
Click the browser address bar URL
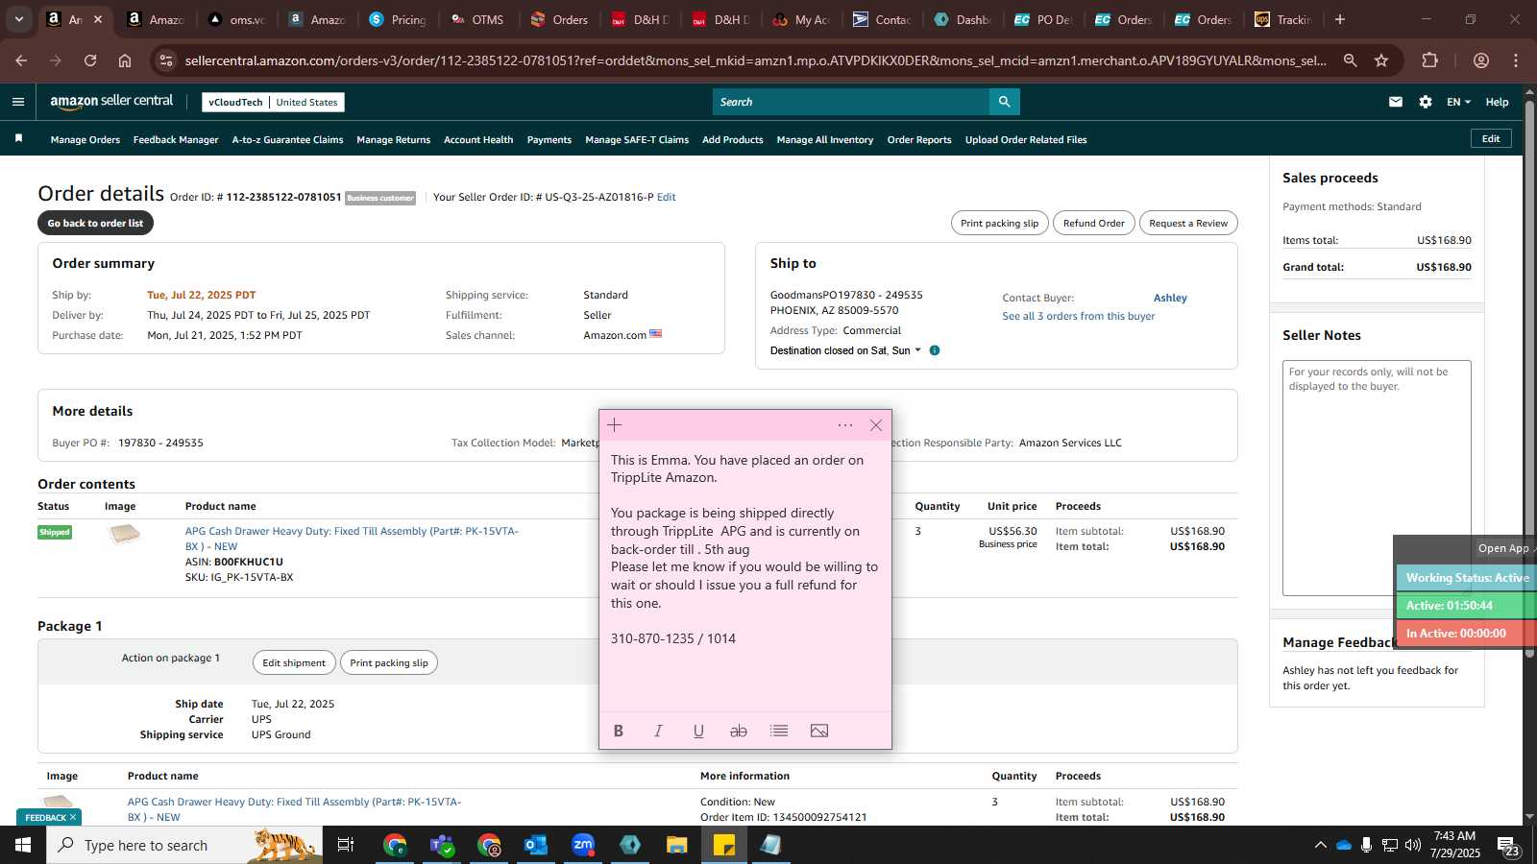(755, 60)
